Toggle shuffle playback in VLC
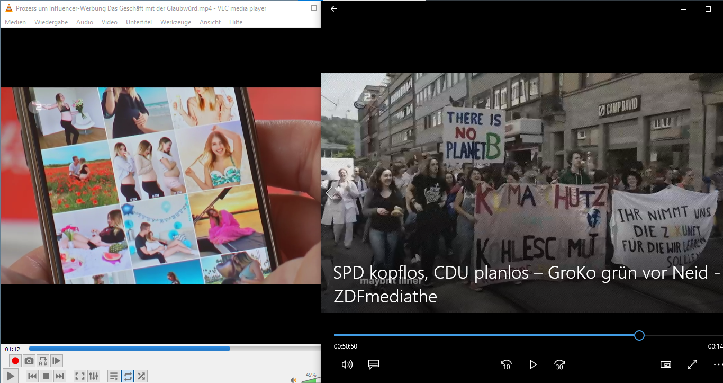Image resolution: width=723 pixels, height=383 pixels. point(141,376)
